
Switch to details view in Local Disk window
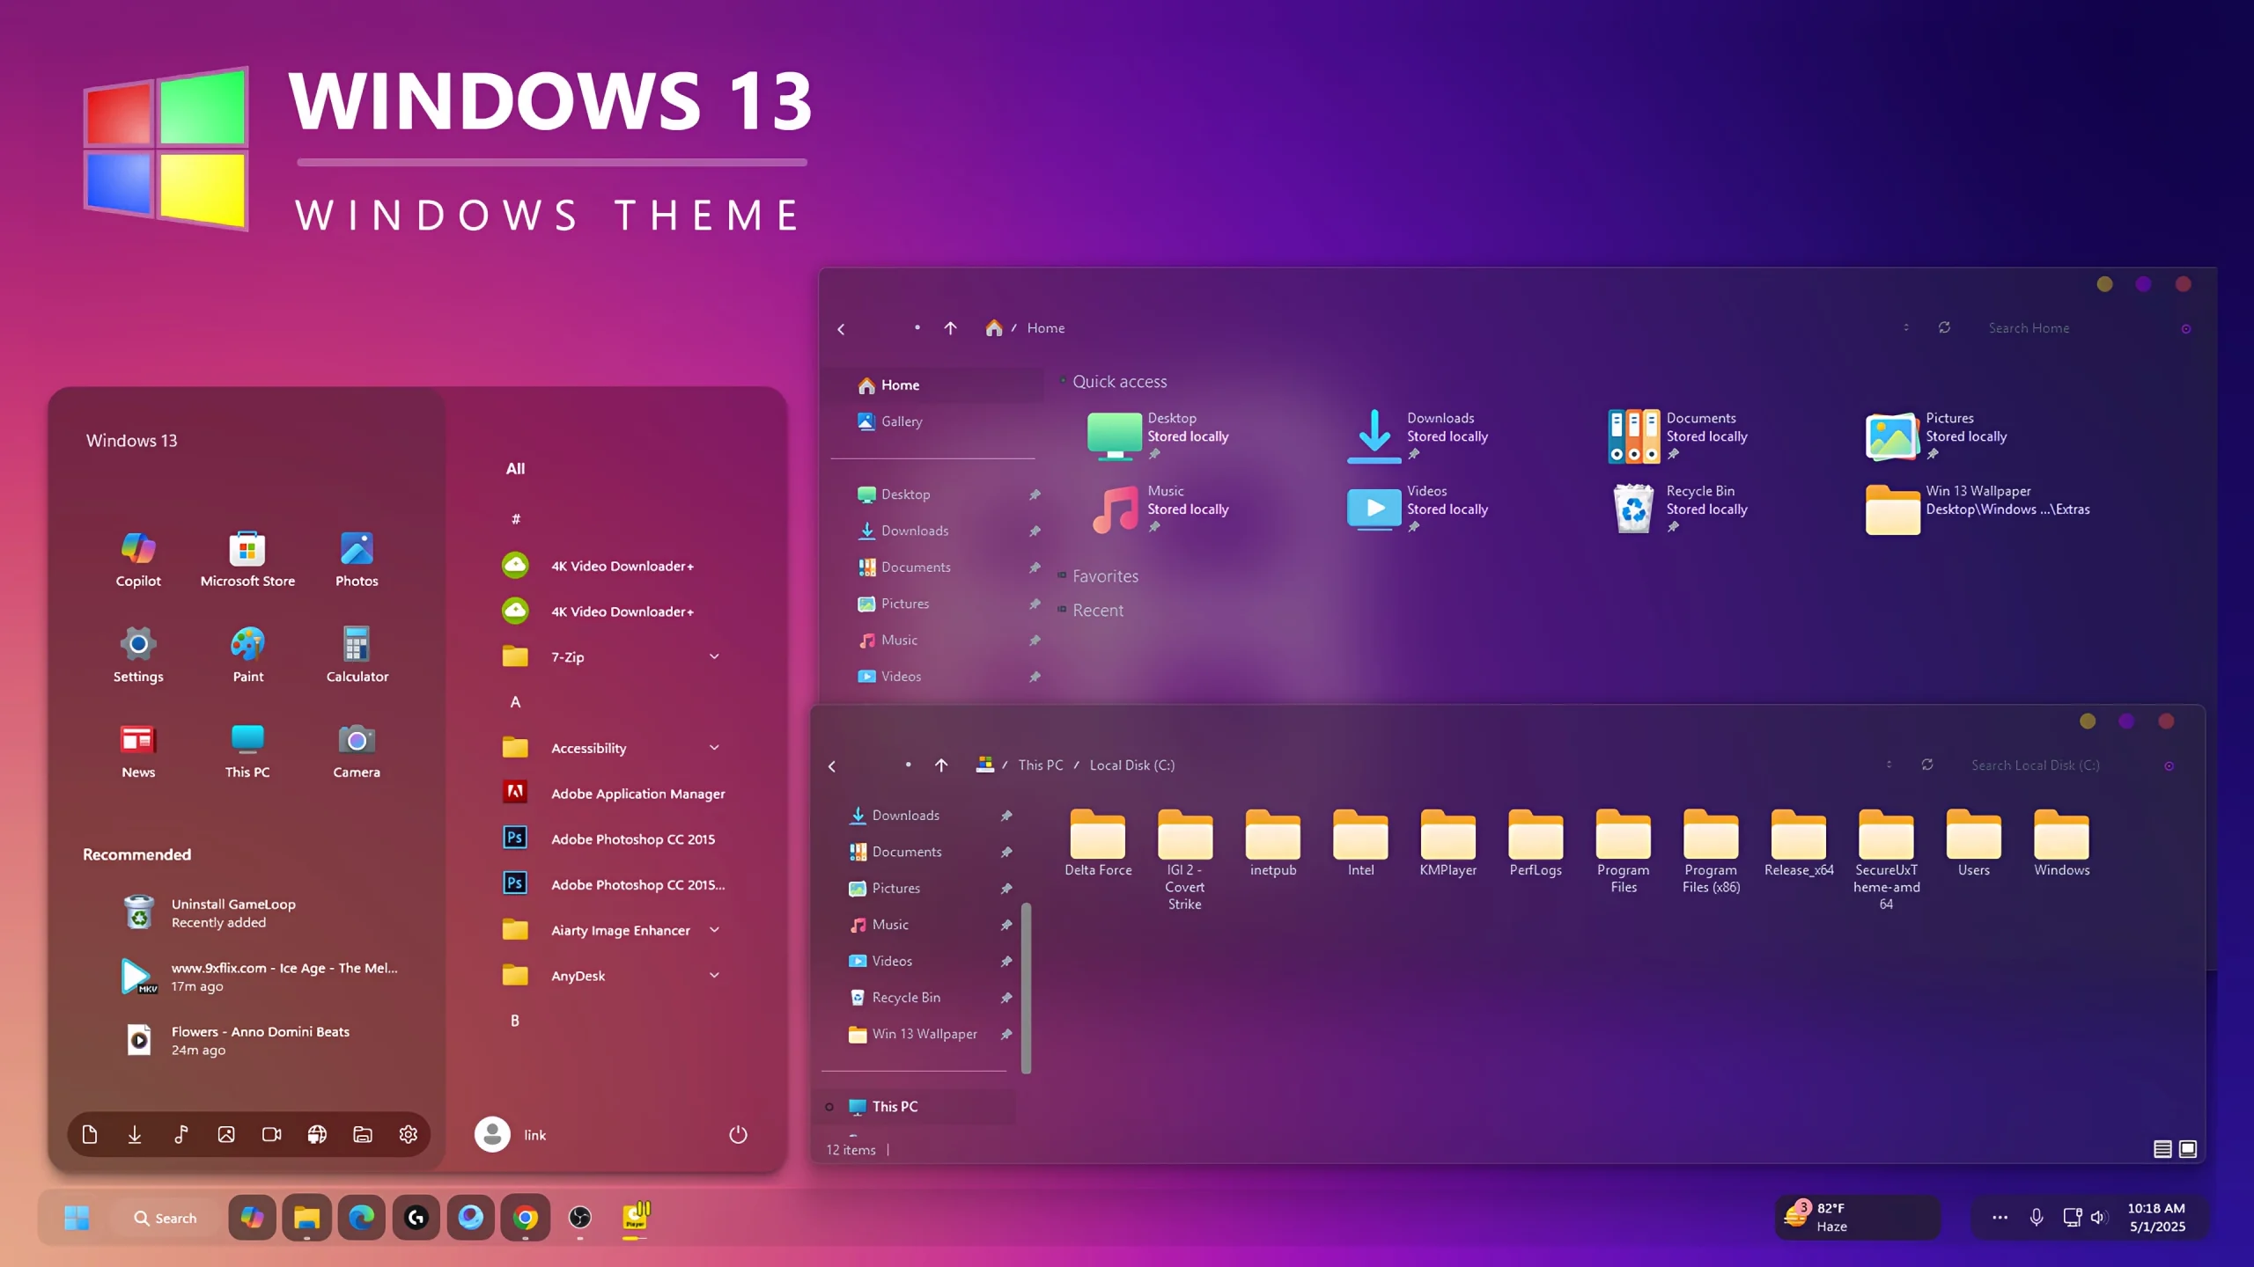pos(2162,1149)
